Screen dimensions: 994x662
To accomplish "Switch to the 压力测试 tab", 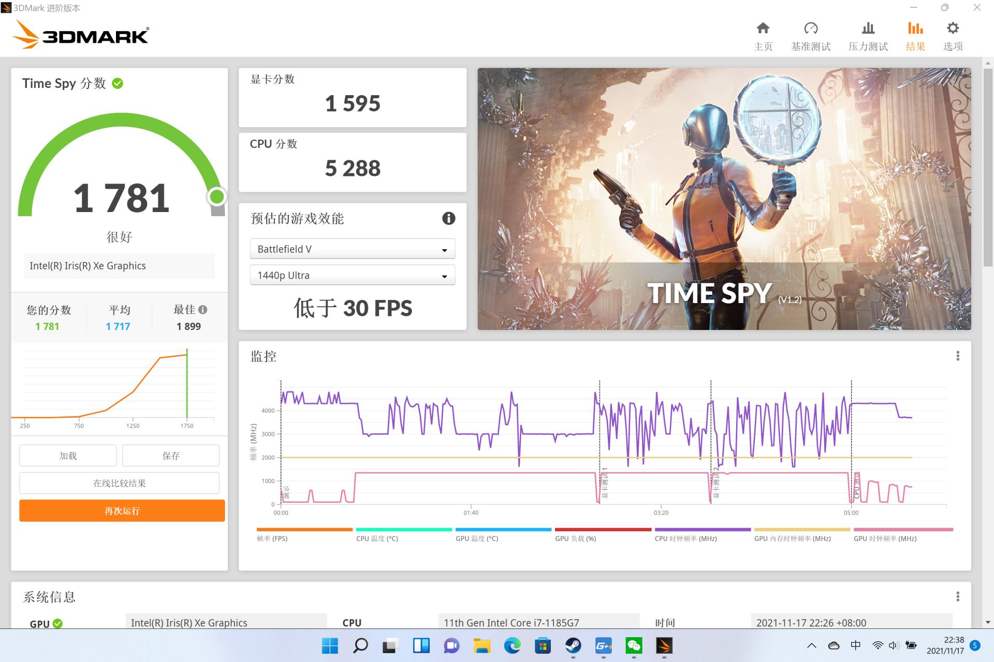I will click(868, 34).
